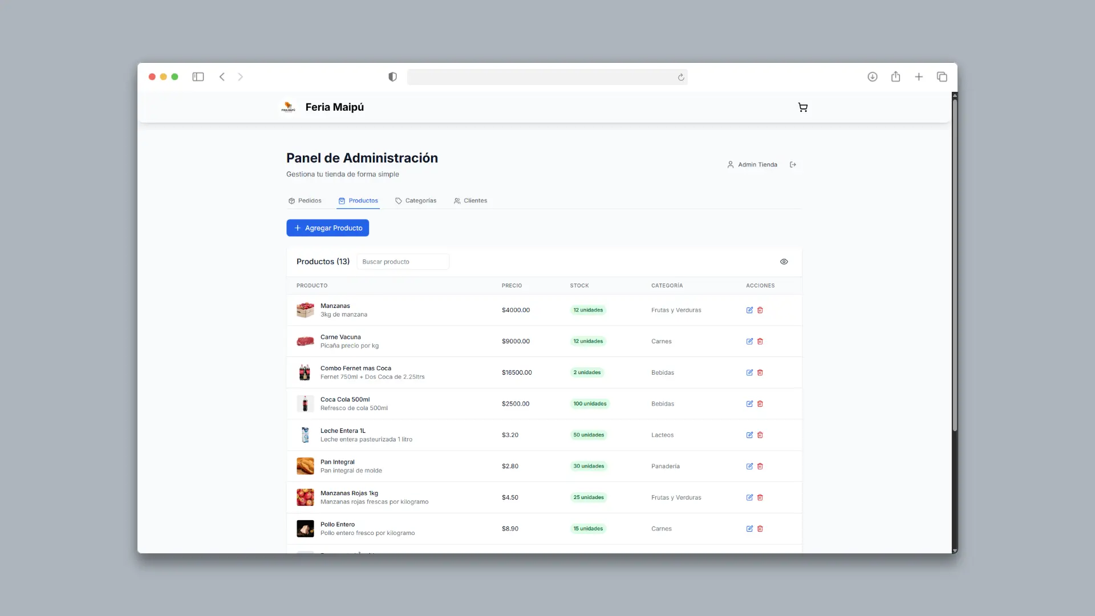Screen dimensions: 1095x616
Task: Edit the Carne Vacuna product
Action: 749,342
